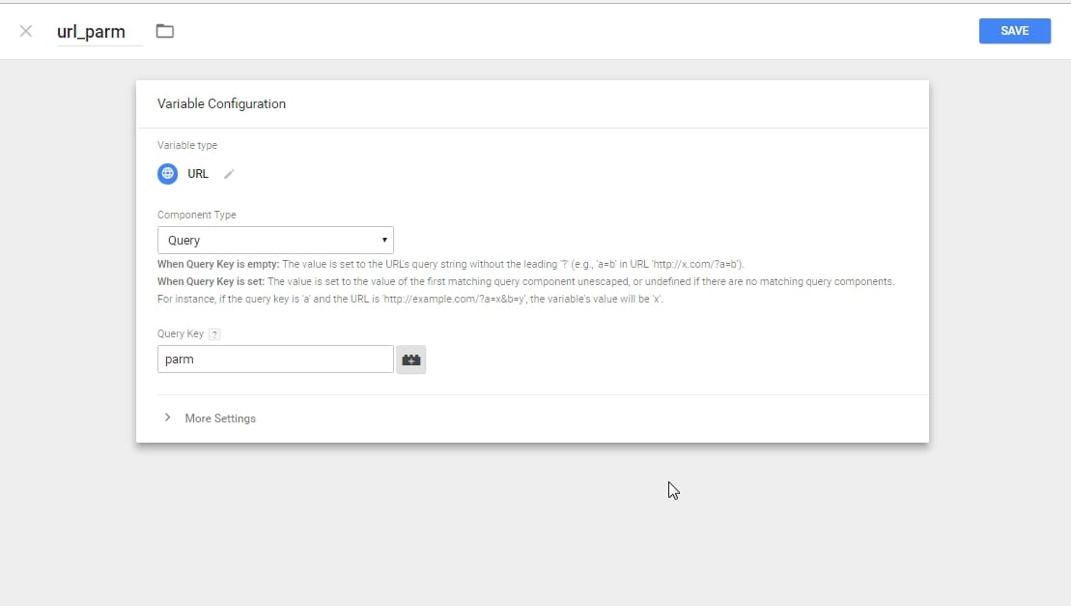
Task: Click the Variable Configuration card header
Action: (221, 103)
